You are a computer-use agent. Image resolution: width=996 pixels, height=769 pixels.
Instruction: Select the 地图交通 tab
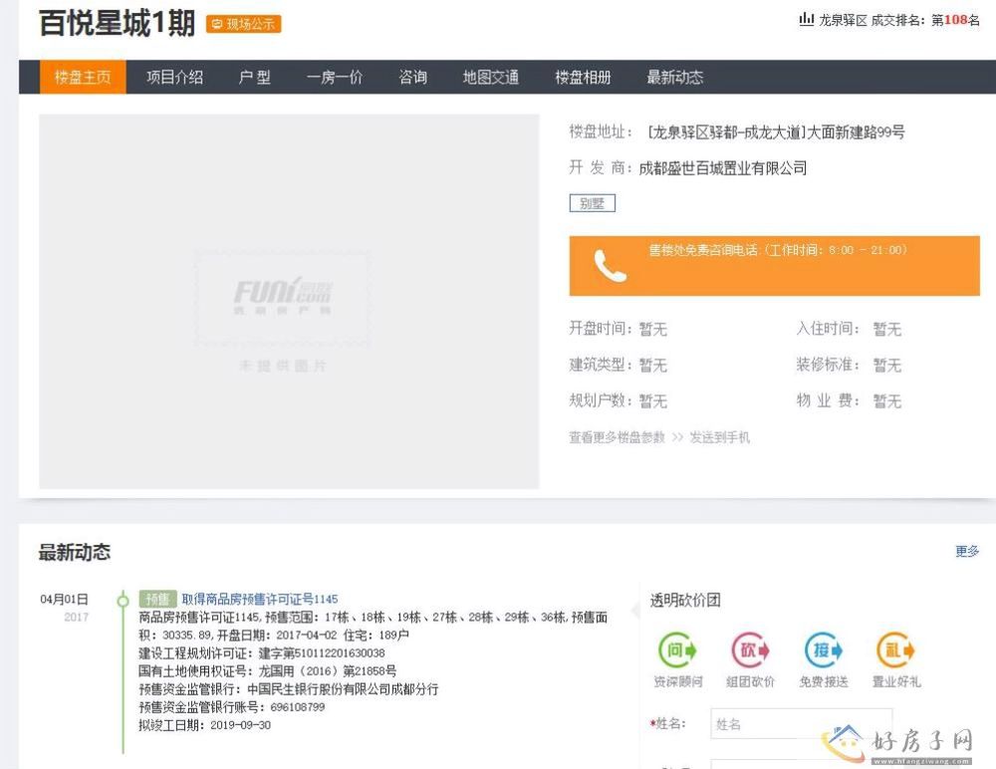tap(490, 78)
